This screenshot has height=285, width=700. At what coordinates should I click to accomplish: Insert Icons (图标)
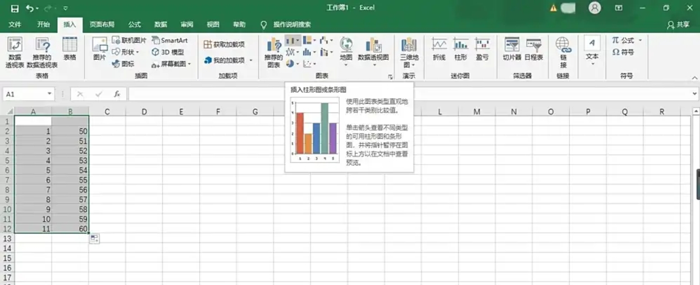coord(123,64)
